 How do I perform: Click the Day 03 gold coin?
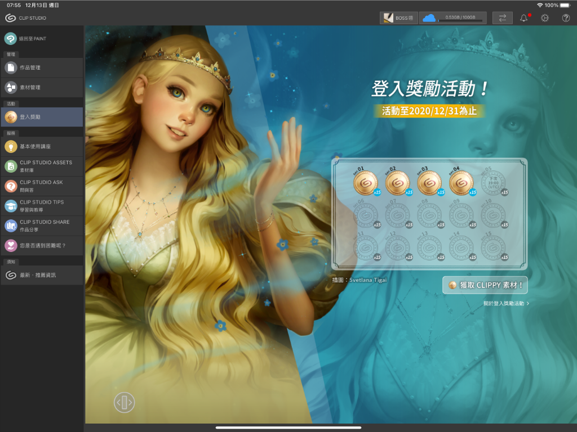pyautogui.click(x=429, y=183)
